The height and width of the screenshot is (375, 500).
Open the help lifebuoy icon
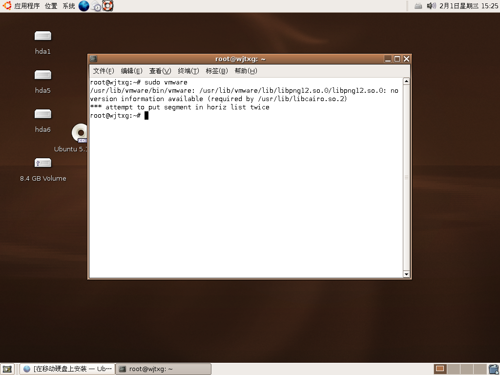108,6
